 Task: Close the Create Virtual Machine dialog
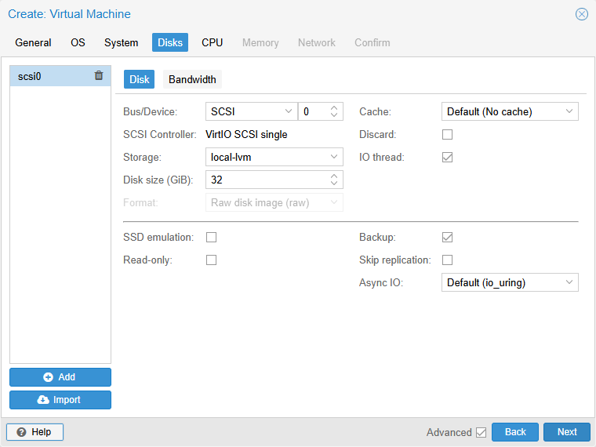[x=582, y=14]
